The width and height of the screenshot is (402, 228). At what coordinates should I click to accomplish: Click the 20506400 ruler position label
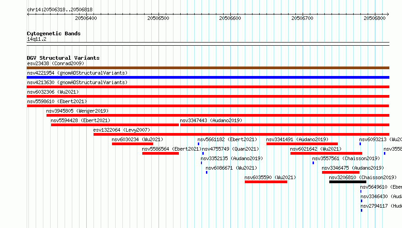click(x=86, y=18)
